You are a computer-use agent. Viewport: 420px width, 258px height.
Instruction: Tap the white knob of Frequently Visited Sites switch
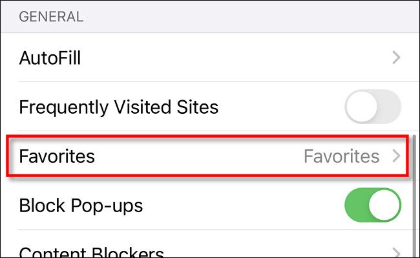tap(362, 107)
